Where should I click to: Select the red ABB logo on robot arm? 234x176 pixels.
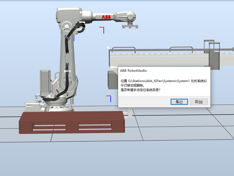point(107,17)
